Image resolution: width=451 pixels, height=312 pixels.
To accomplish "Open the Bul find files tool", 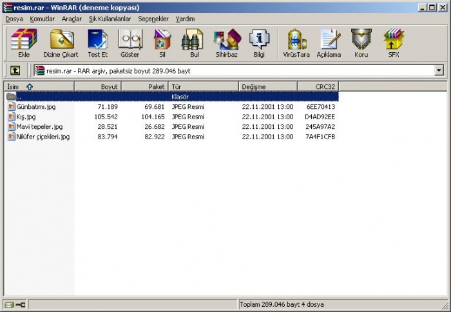I will point(194,43).
